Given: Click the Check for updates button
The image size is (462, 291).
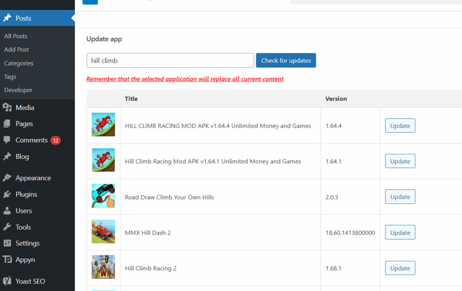Looking at the screenshot, I should tap(286, 60).
